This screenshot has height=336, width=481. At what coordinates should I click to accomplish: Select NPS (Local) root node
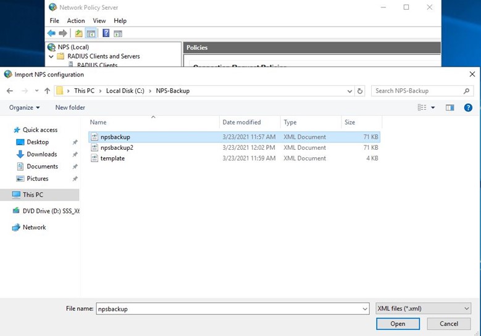pos(73,47)
